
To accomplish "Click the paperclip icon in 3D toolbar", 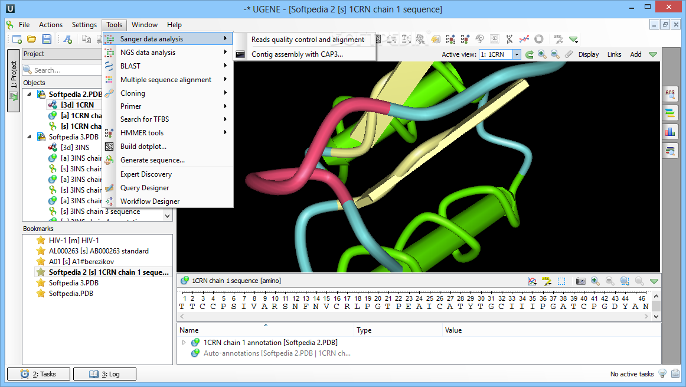I will click(x=569, y=54).
